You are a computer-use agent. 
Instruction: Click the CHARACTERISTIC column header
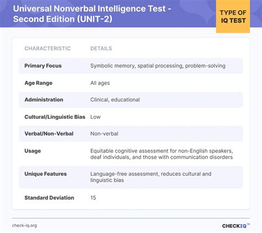tap(48, 49)
